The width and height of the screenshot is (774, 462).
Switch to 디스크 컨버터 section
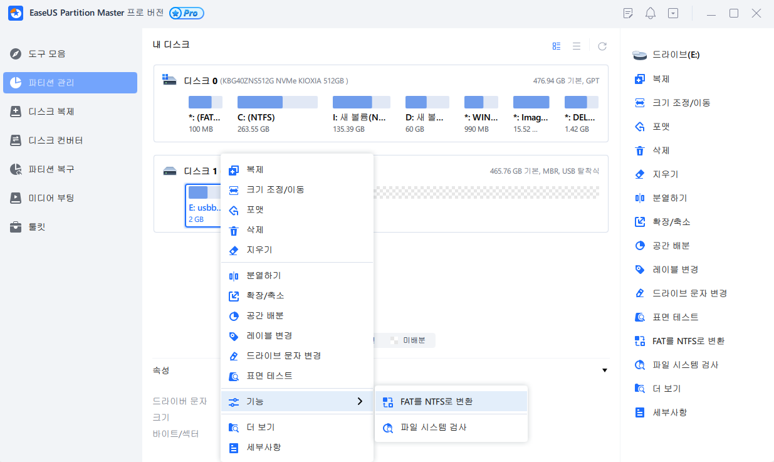pos(70,140)
